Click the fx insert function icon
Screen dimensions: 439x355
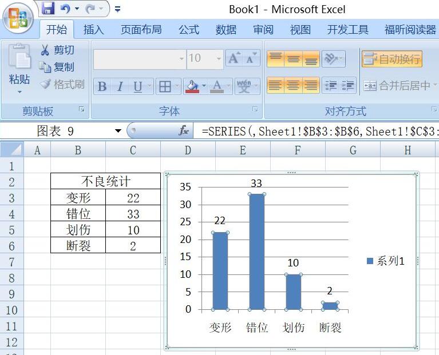(184, 130)
